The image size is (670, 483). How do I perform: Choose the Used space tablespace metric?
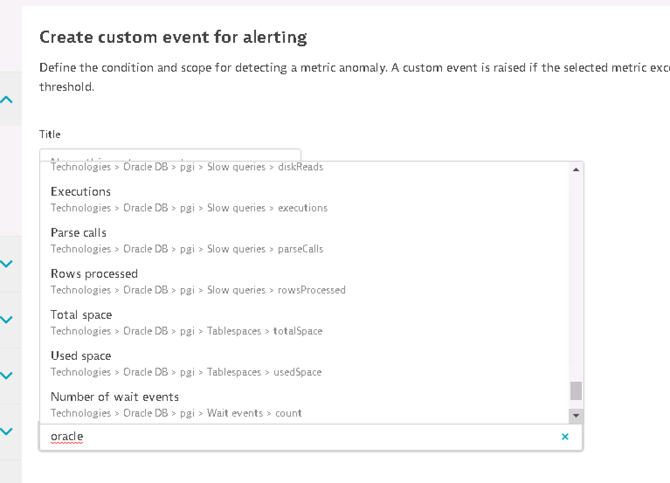[x=81, y=356]
